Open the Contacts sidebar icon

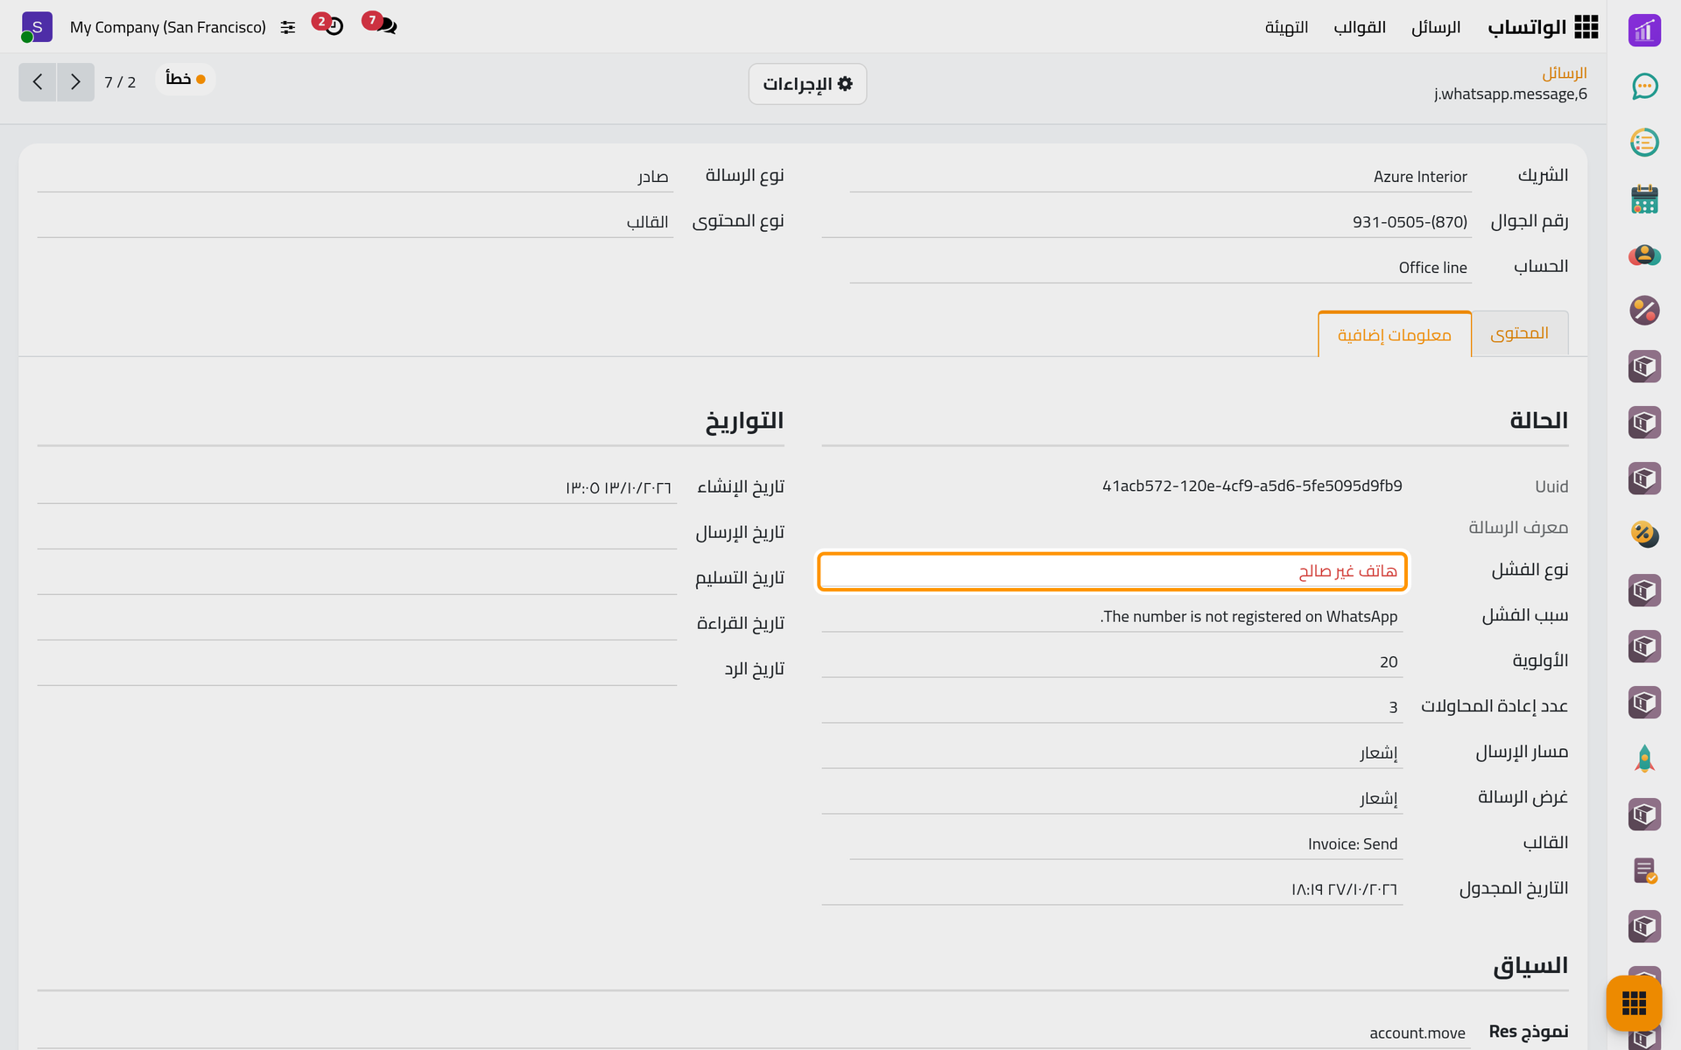(x=1644, y=255)
